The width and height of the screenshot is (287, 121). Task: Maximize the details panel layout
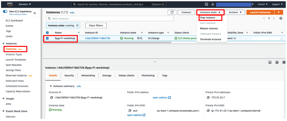coord(284,63)
